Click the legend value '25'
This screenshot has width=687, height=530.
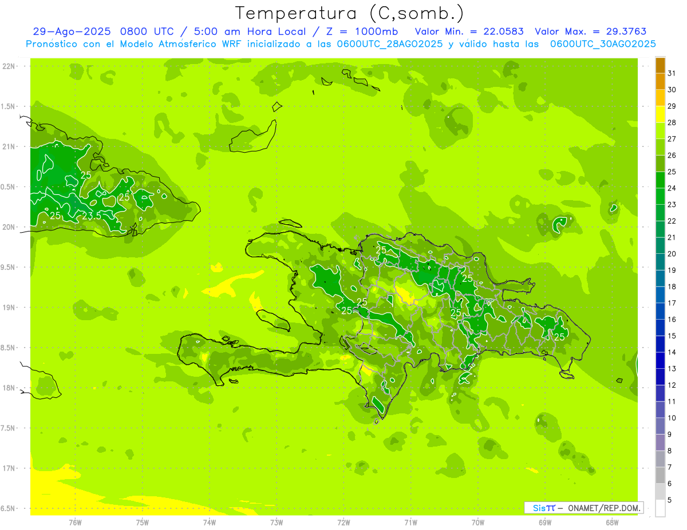[672, 172]
